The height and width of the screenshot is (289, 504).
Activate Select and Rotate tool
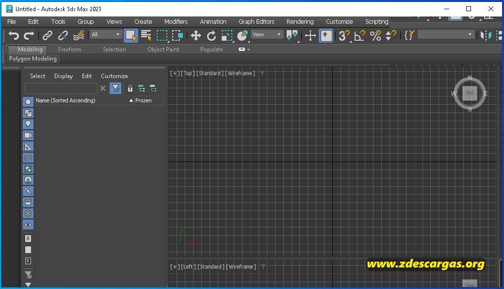tap(211, 35)
